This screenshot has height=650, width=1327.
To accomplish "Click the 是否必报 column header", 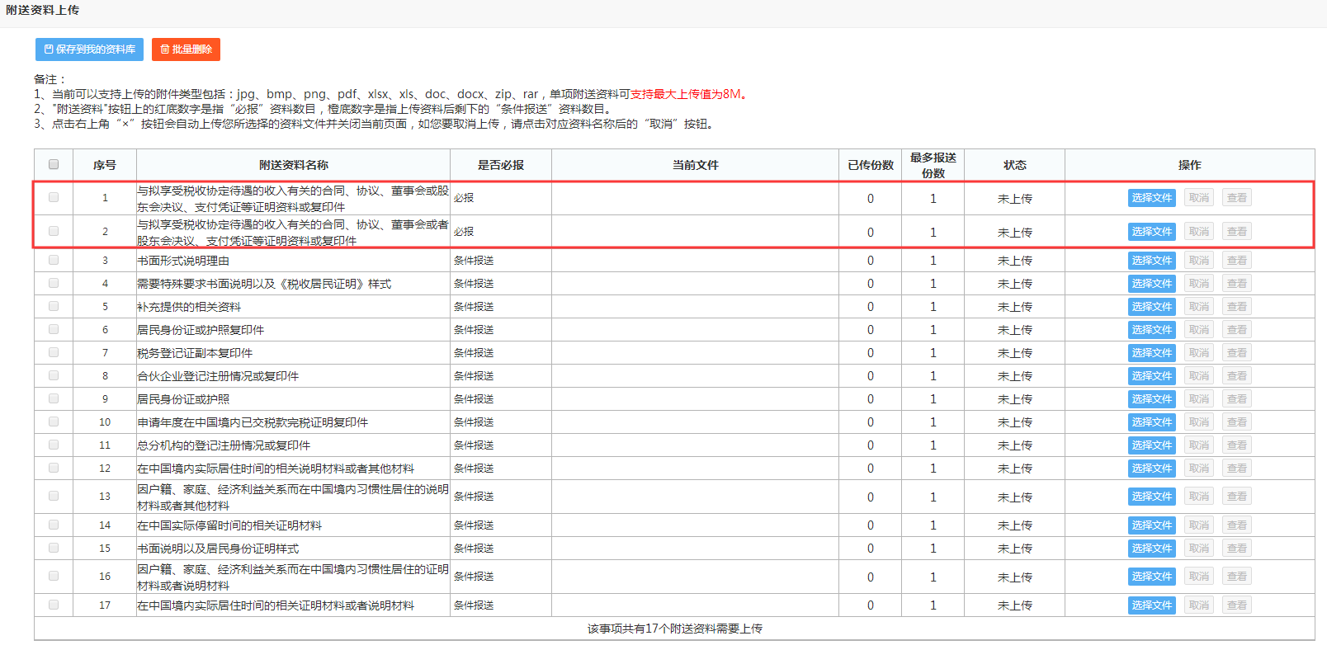I will tap(501, 165).
